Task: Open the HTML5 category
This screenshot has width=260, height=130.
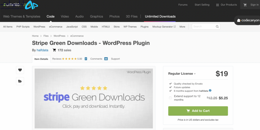Action: [x=106, y=27]
